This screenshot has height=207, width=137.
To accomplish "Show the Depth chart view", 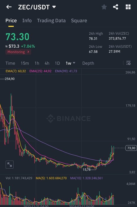I will click(x=88, y=63).
